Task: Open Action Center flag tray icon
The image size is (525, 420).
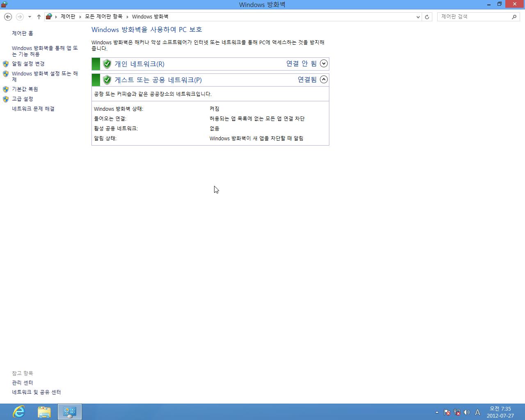Action: click(447, 412)
